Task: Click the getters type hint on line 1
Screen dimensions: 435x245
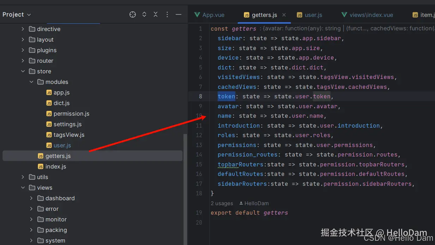Action: point(347,29)
